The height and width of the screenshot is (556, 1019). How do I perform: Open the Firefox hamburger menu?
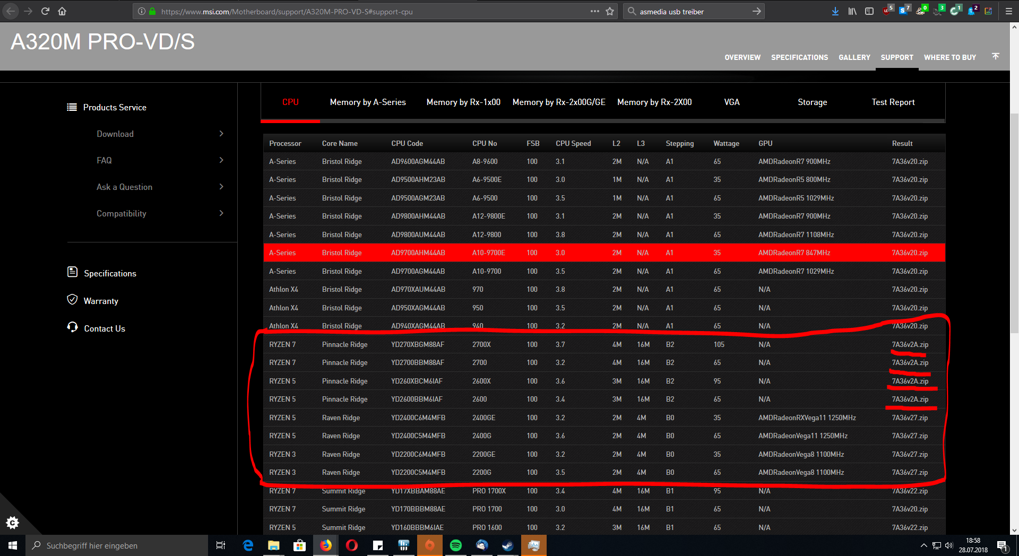(x=1009, y=11)
